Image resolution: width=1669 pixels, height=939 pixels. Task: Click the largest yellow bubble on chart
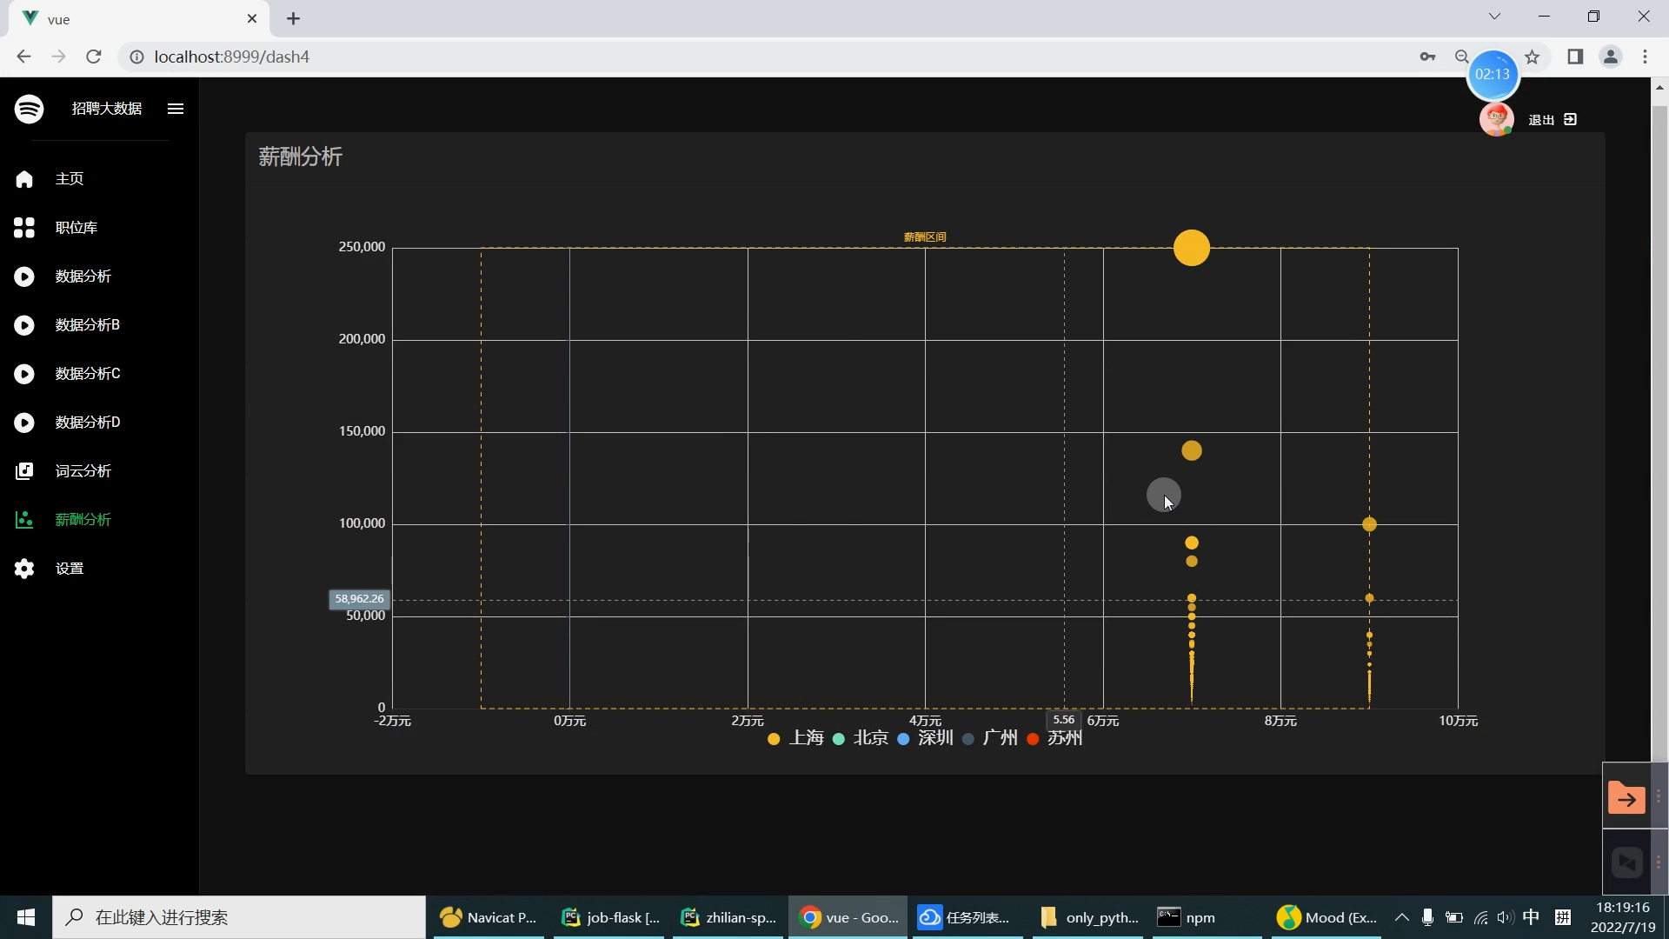[x=1191, y=248]
